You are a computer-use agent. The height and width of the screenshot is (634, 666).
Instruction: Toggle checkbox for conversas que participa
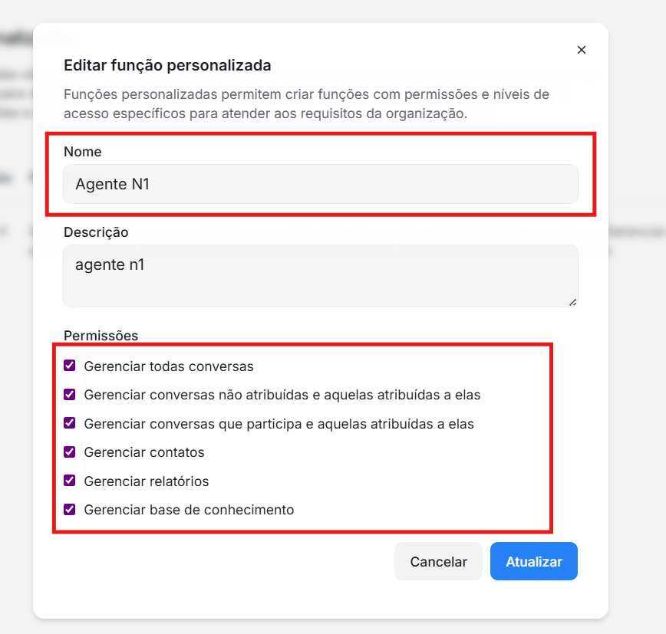coord(70,423)
